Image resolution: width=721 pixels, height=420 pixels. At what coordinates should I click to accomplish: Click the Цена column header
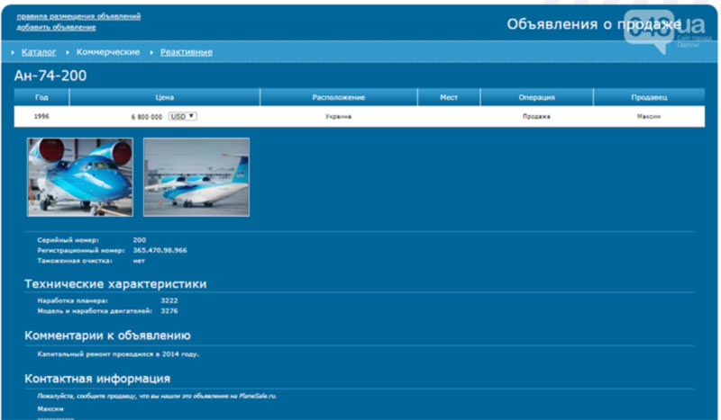(x=165, y=97)
